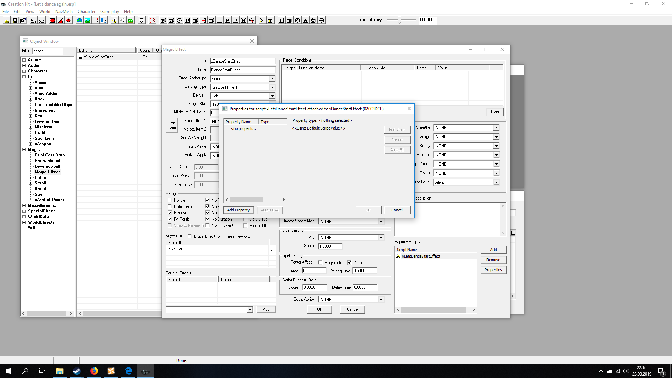672x378 pixels.
Task: Uncheck the Recover flag
Action: 170,213
